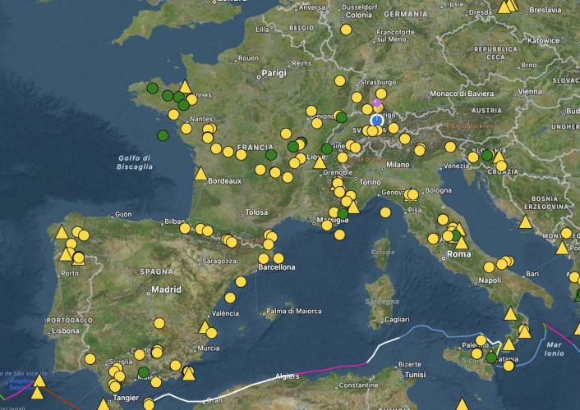Viewport: 580px width, 410px height.
Task: Select the green marker in Slovenia
Action: (487, 155)
